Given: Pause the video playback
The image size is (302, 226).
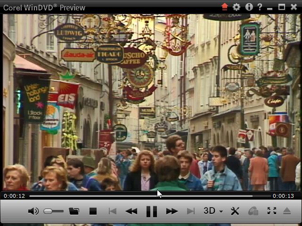Looking at the screenshot, I should tap(152, 211).
